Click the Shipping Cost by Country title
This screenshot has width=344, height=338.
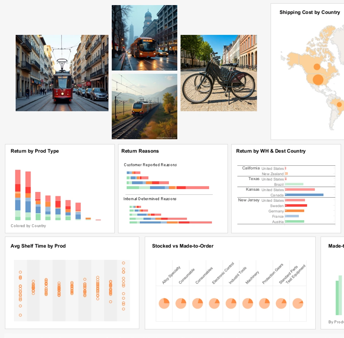click(309, 12)
